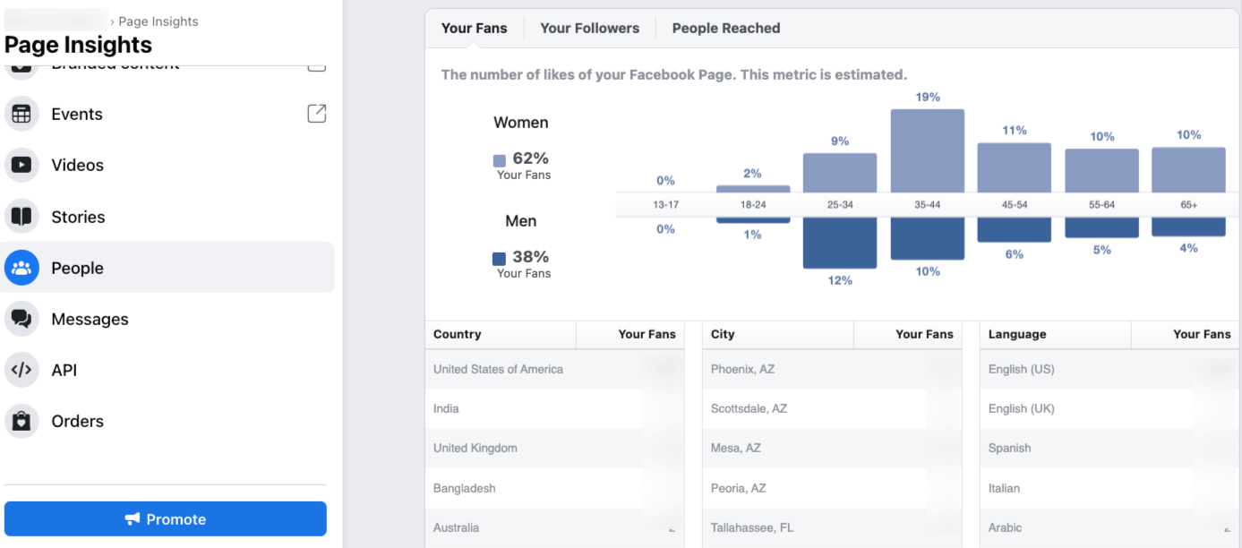Open the Messages section icon
Image resolution: width=1242 pixels, height=548 pixels.
[21, 319]
